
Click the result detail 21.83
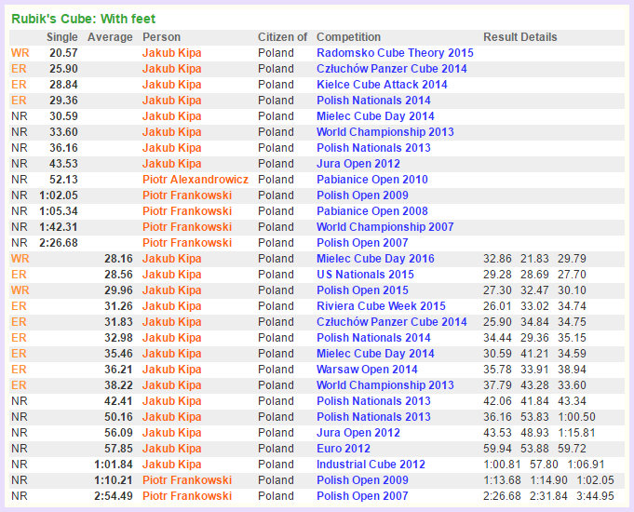[x=534, y=259]
